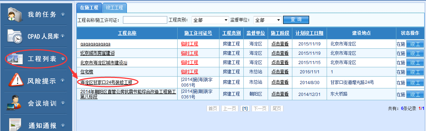Click the 查询 search button
The image size is (426, 131).
(296, 20)
